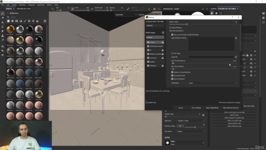Image resolution: width=266 pixels, height=150 pixels.
Task: Select the Polygon fill tool in left toolbar
Action: (2, 27)
